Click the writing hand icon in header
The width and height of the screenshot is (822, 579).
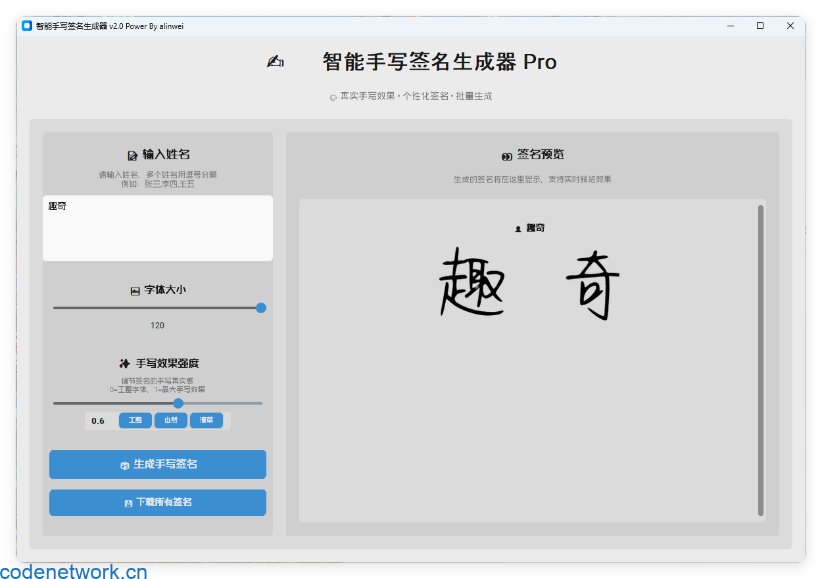tap(275, 62)
